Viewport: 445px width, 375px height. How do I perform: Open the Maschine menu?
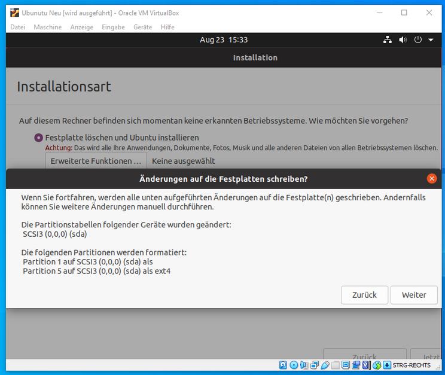click(x=47, y=27)
